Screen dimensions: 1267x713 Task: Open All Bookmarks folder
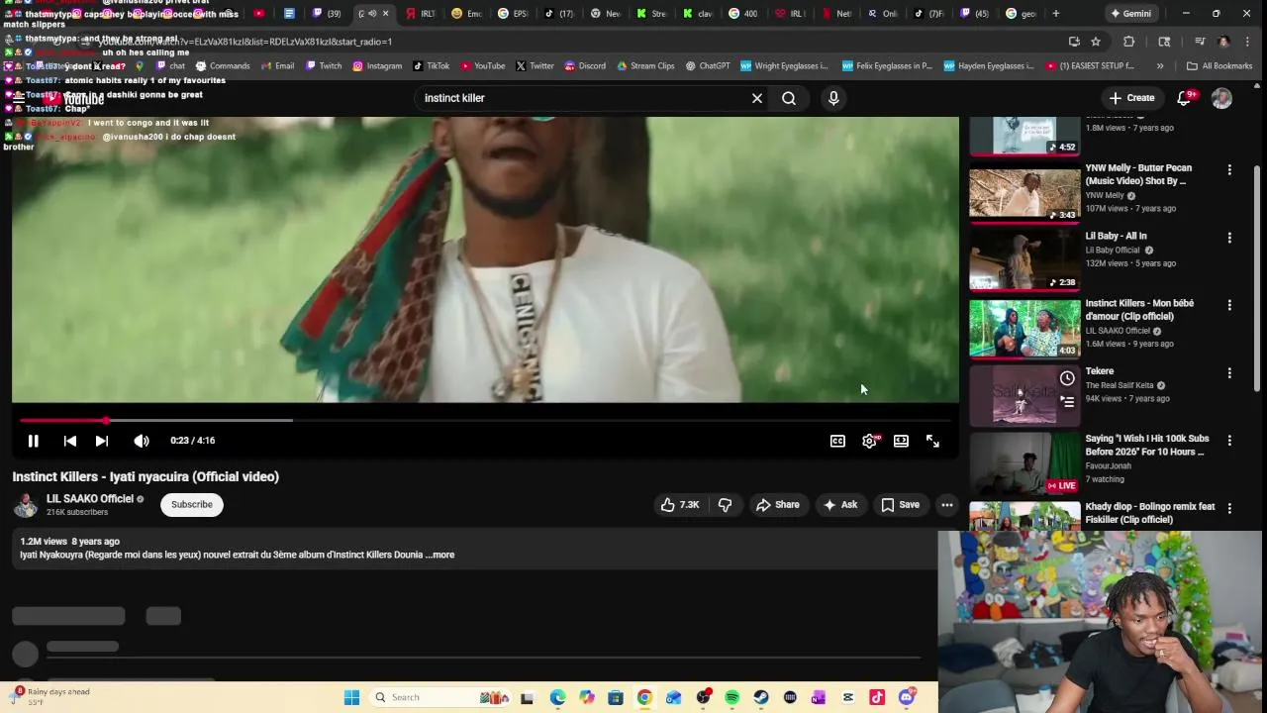click(1219, 66)
